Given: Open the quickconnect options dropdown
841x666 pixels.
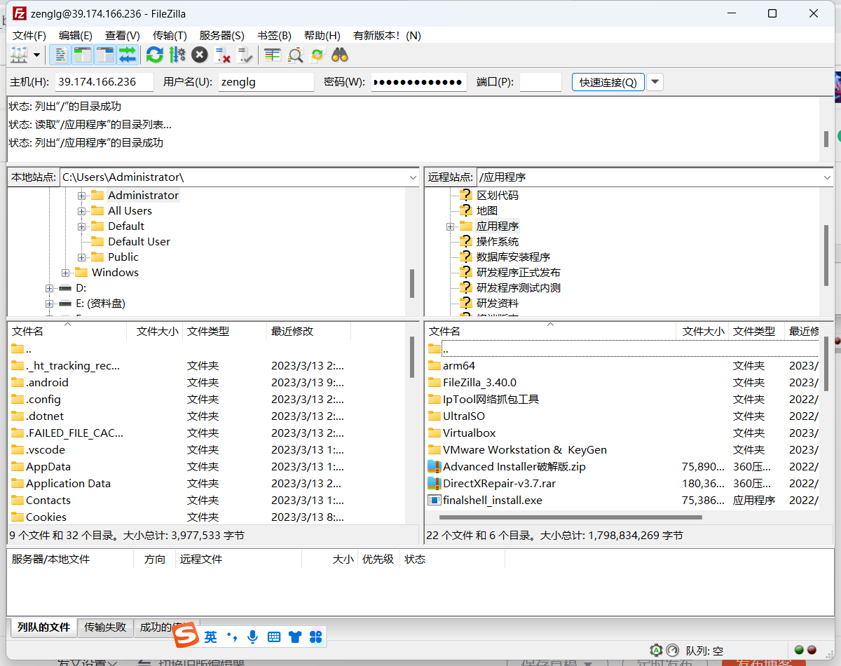Looking at the screenshot, I should click(654, 81).
